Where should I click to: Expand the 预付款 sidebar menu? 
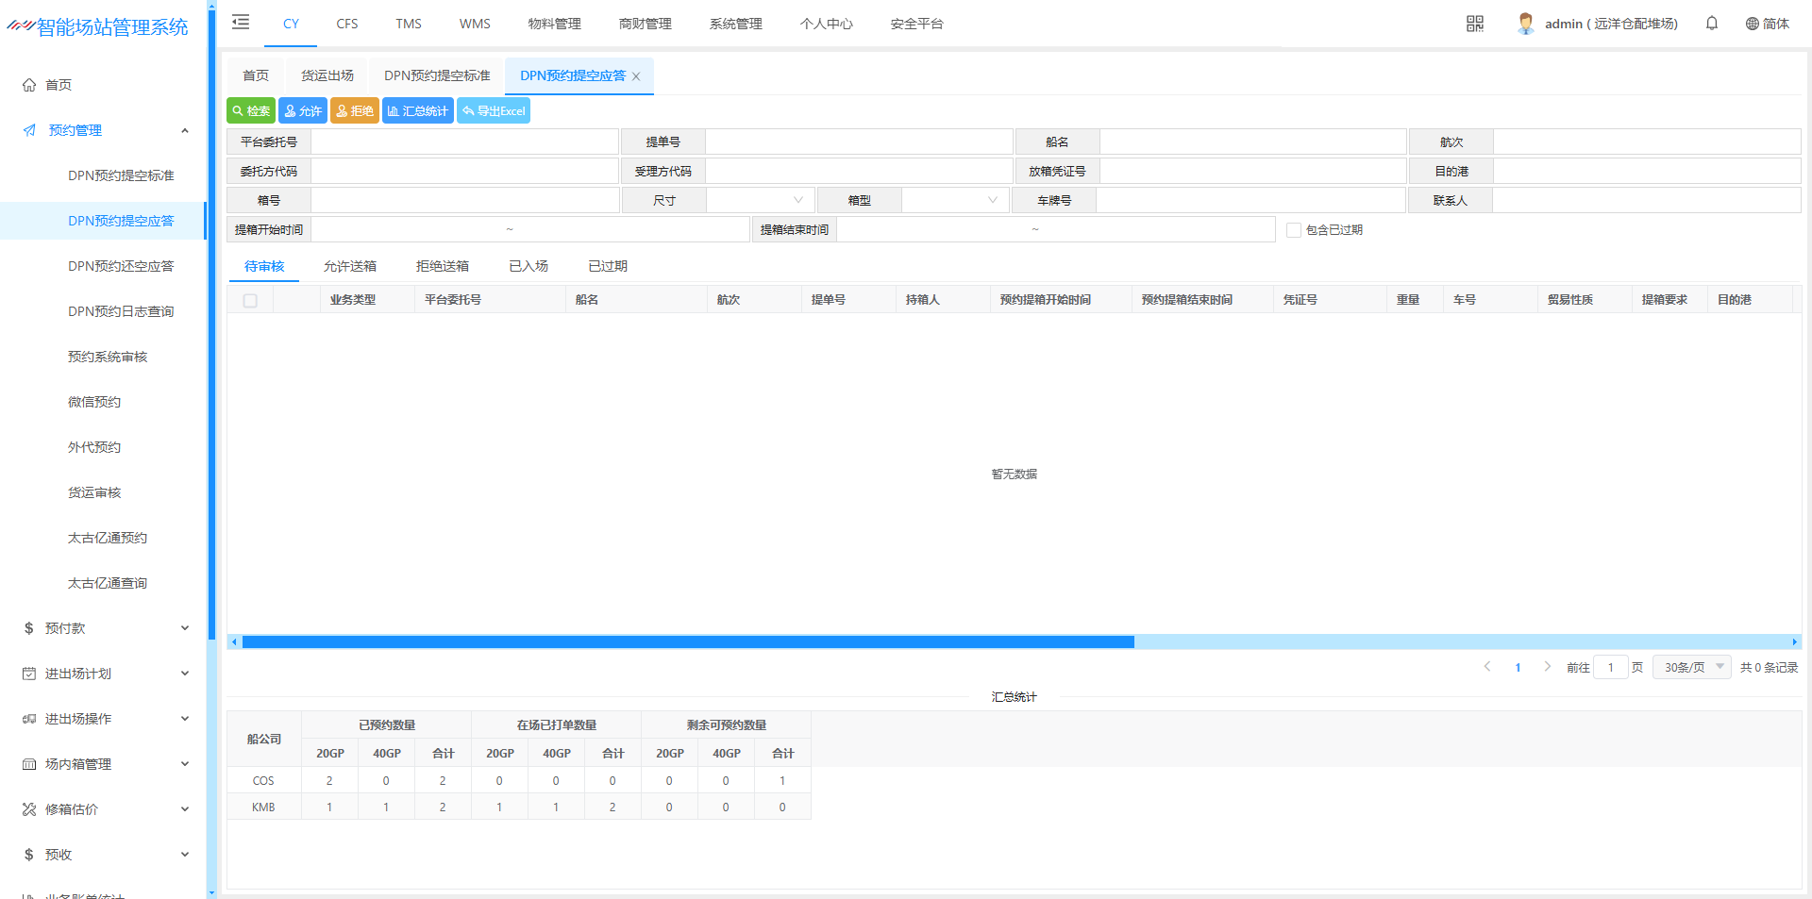pos(106,628)
